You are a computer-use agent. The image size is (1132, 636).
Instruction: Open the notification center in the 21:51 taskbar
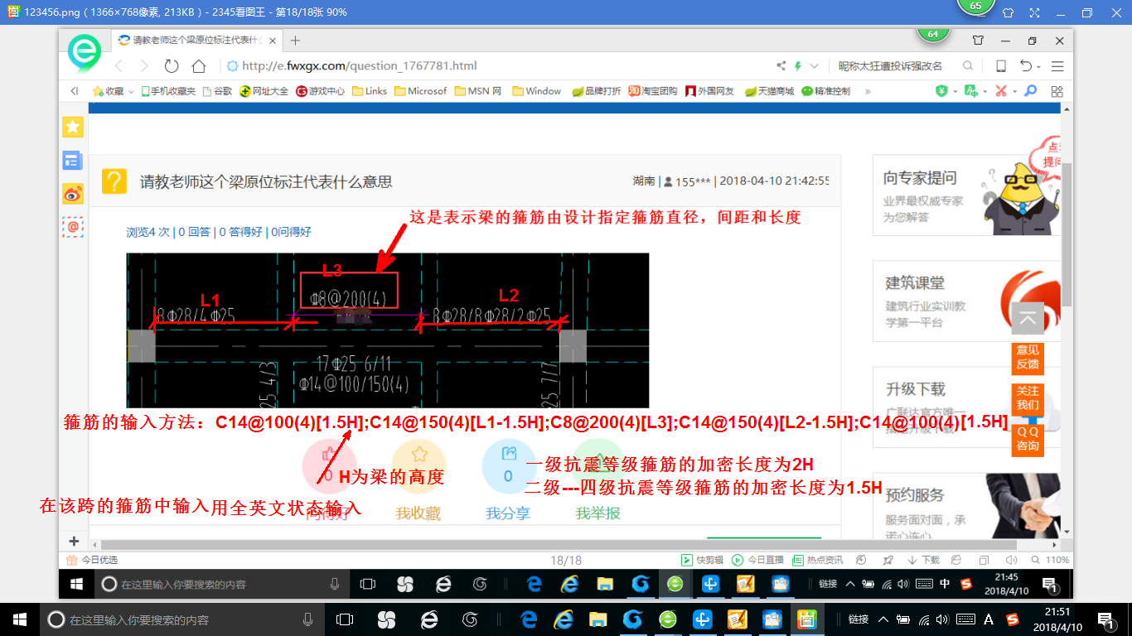click(1105, 619)
